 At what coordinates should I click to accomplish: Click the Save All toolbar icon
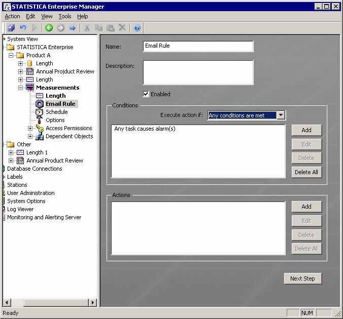(11, 28)
